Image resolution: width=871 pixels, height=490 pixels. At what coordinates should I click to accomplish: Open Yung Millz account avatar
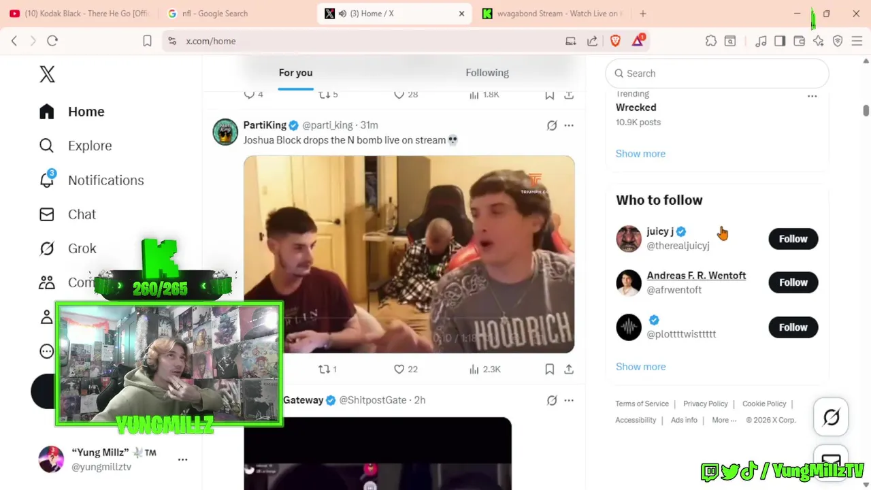pos(51,459)
